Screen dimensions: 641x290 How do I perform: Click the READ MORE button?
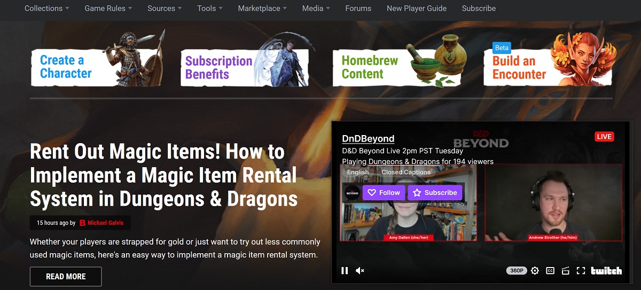click(66, 277)
